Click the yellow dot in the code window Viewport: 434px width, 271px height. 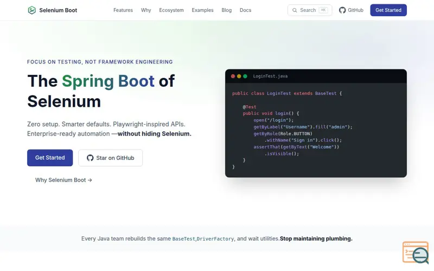239,76
